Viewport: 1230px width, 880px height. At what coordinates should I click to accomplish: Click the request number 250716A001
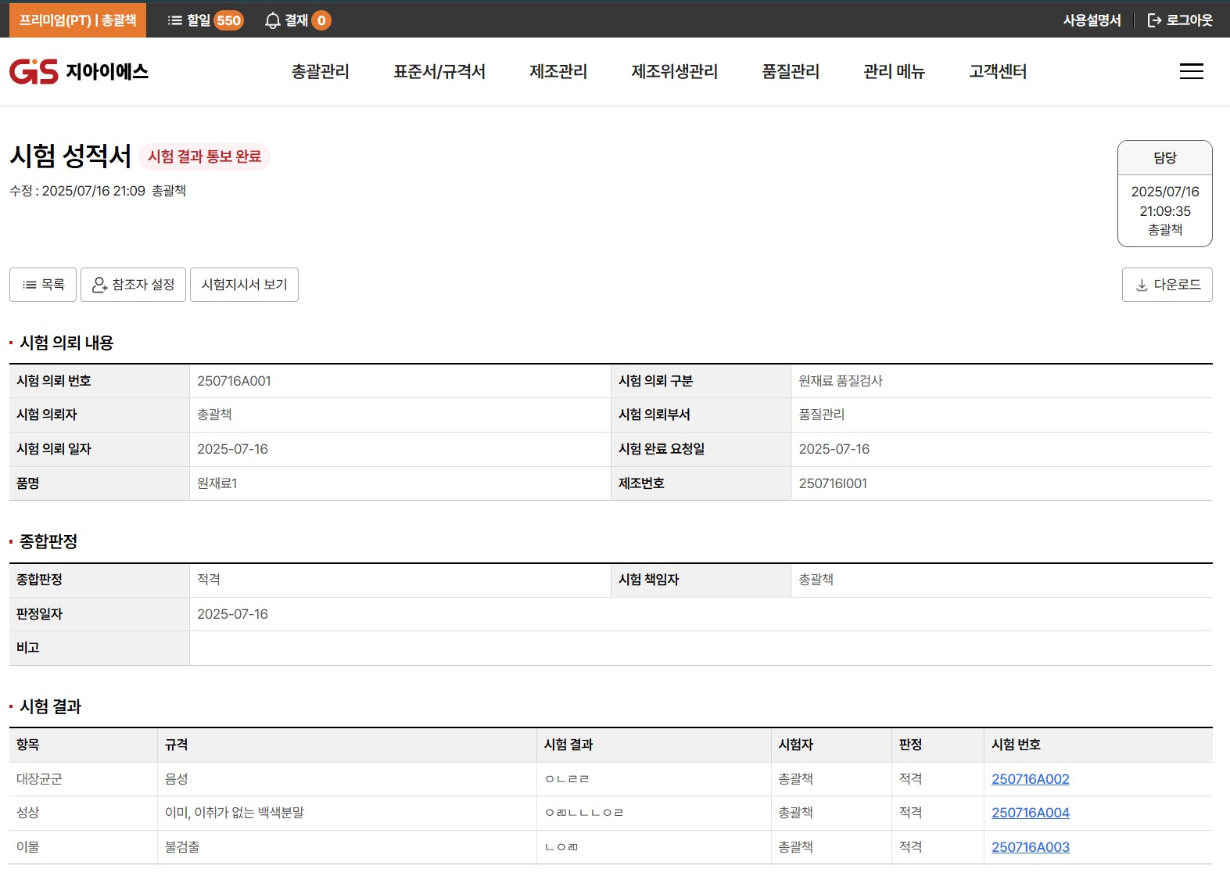pyautogui.click(x=234, y=381)
